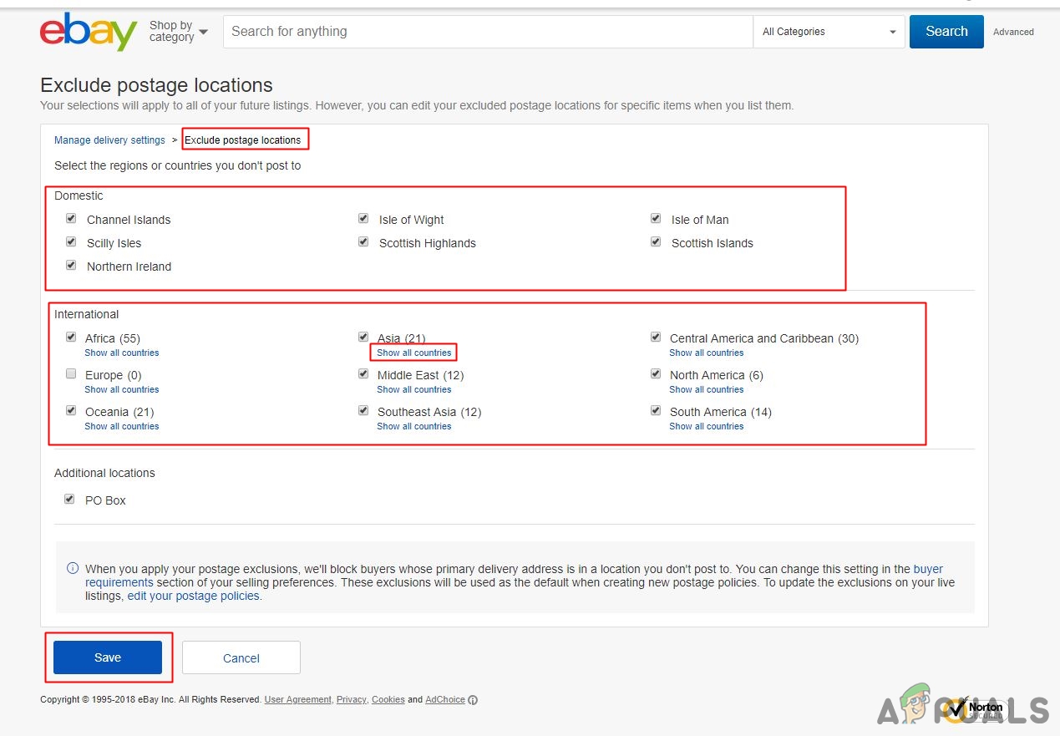Click the Search for anything field

[x=488, y=32]
